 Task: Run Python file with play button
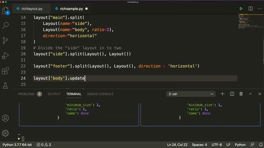[x=241, y=9]
